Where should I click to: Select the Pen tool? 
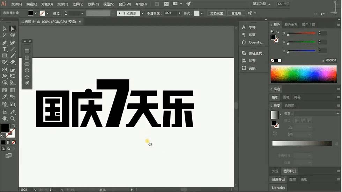click(x=4, y=43)
